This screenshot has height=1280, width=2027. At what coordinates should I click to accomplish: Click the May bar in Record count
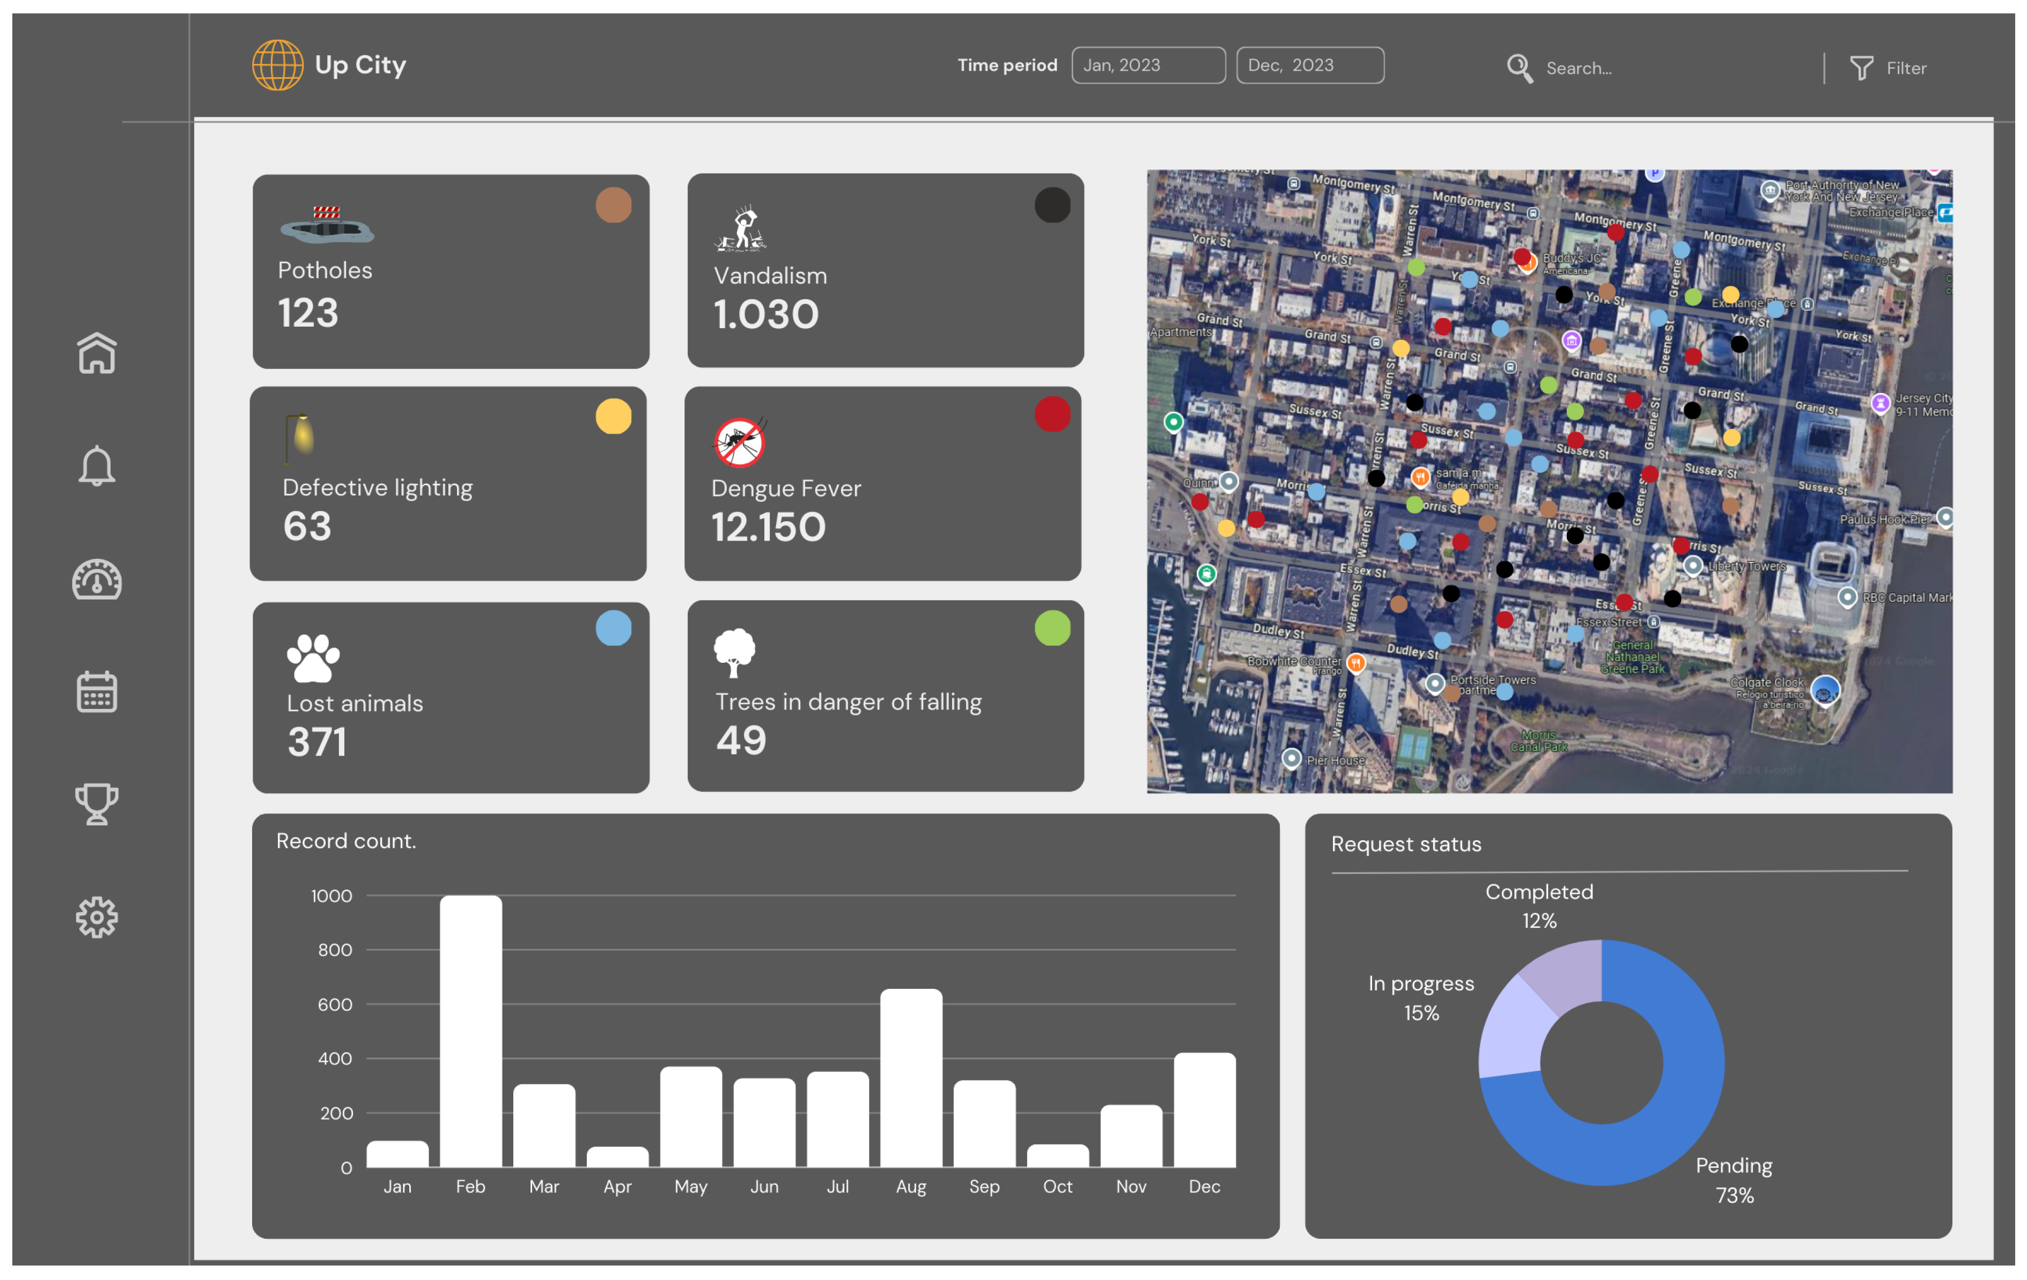[691, 1117]
